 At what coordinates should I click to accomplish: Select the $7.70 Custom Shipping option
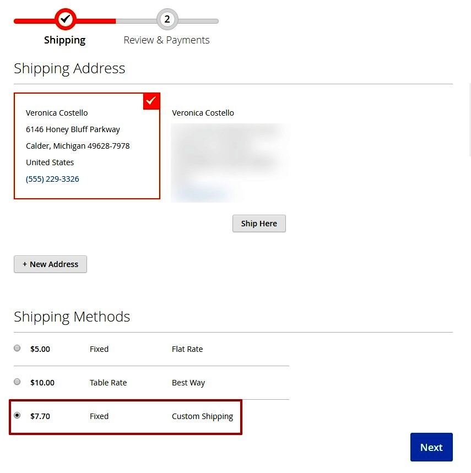tap(17, 415)
